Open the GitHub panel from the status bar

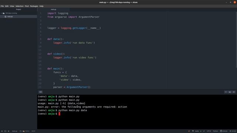tap(224, 131)
